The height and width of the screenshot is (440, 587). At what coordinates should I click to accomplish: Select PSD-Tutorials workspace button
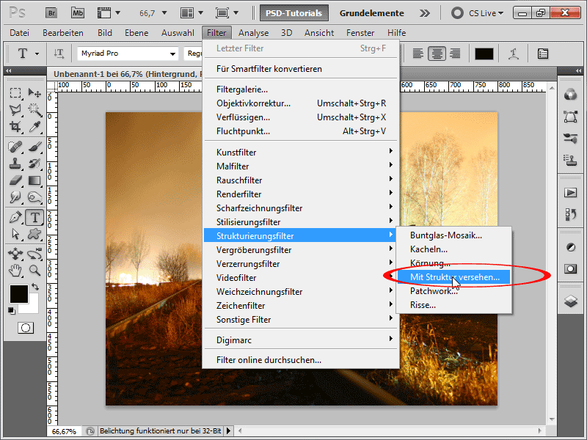tap(294, 13)
